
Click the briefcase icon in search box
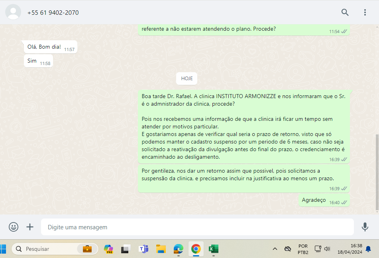(x=87, y=249)
